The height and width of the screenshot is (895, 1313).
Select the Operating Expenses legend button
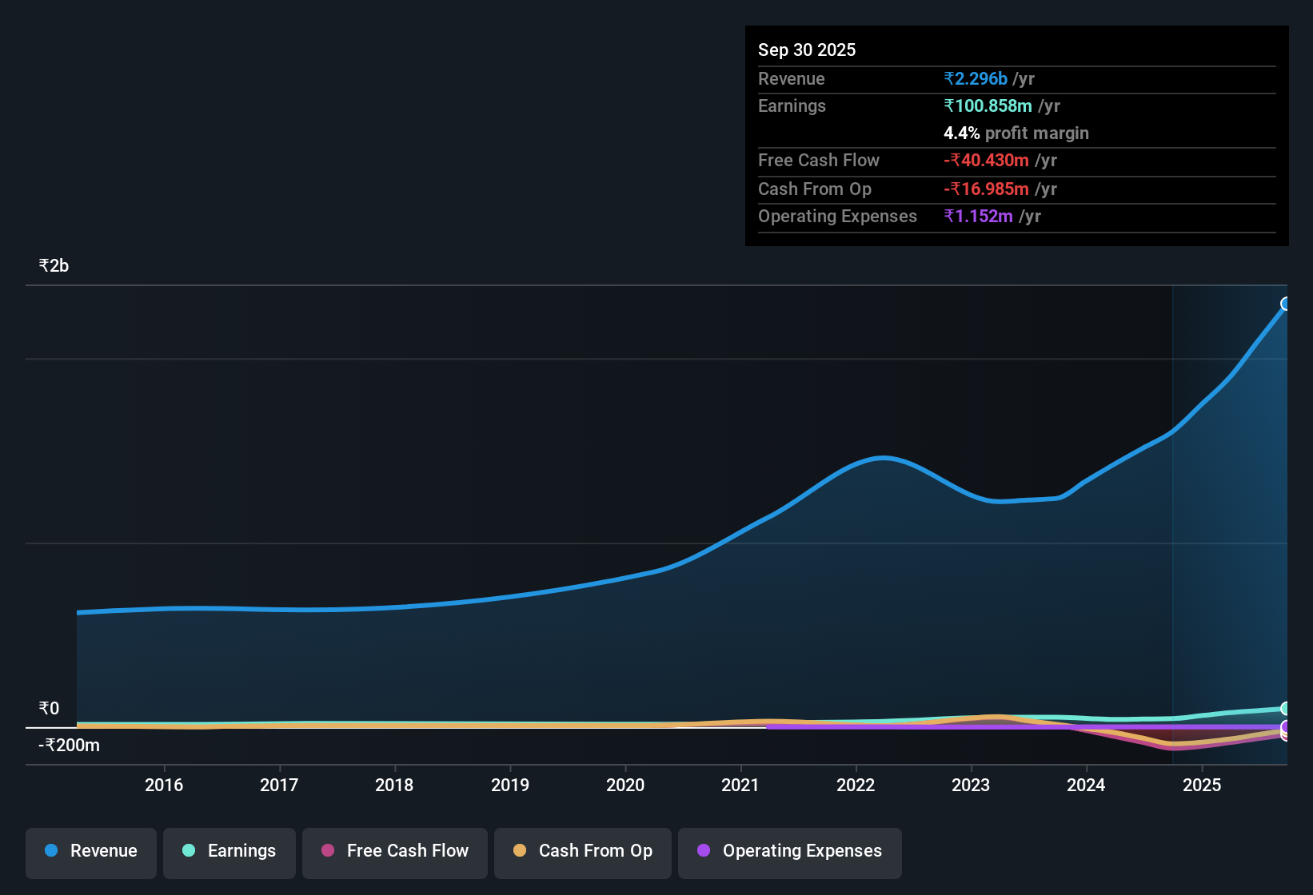[x=789, y=851]
